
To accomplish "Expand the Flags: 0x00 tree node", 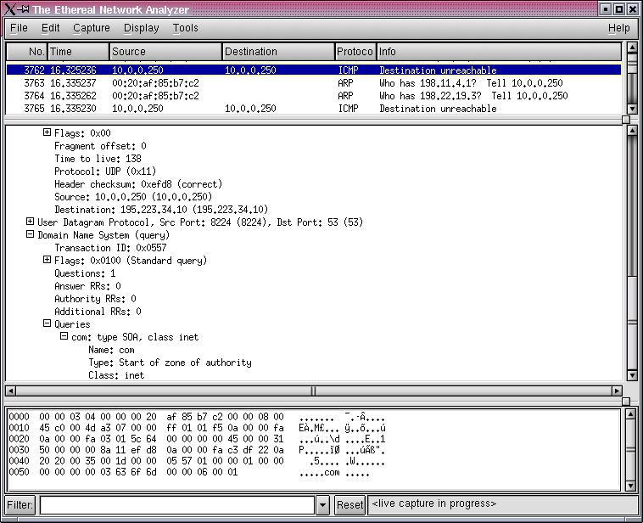I will 48,133.
